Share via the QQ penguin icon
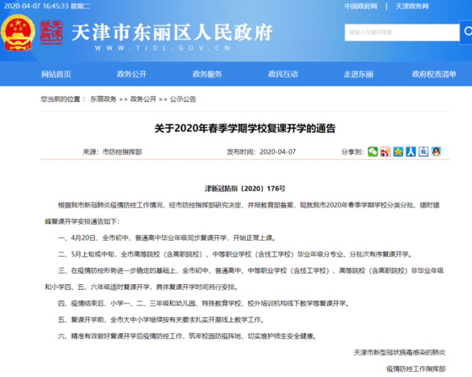Image resolution: width=472 pixels, height=377 pixels. 437,152
